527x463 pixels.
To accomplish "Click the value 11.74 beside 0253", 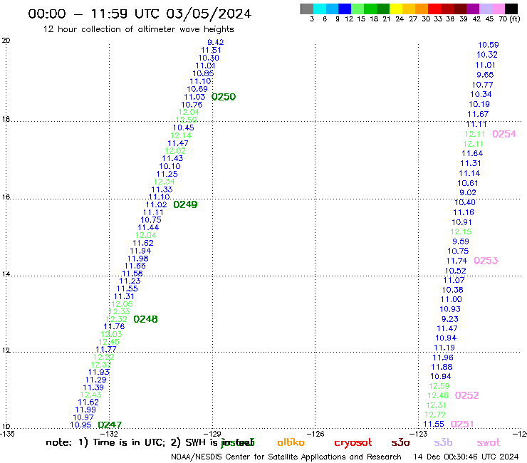I will coord(456,261).
